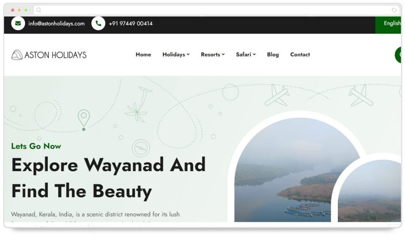Go to the Home page
The width and height of the screenshot is (405, 244).
coord(143,55)
